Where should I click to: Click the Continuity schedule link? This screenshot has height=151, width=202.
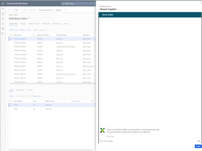[x=23, y=96]
